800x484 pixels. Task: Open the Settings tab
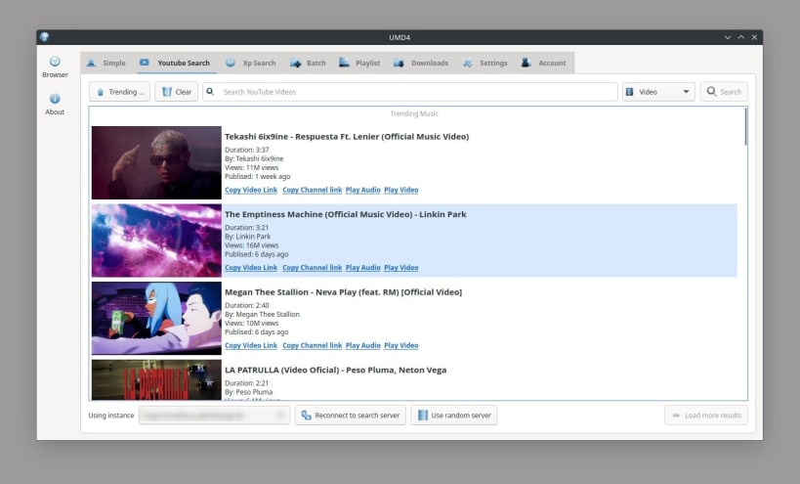coord(485,63)
